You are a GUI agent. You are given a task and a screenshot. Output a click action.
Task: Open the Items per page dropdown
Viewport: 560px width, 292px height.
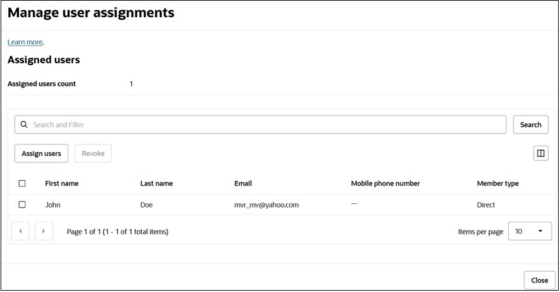point(529,231)
